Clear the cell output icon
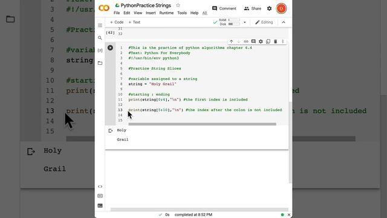 click(110, 131)
